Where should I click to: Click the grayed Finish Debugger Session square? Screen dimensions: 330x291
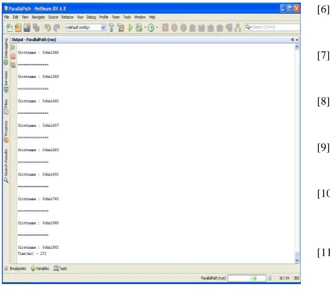click(165, 27)
